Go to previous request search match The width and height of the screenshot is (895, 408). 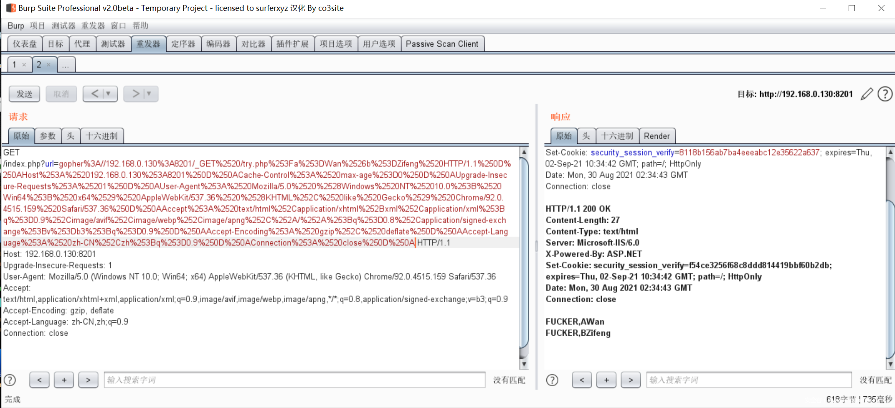[39, 380]
